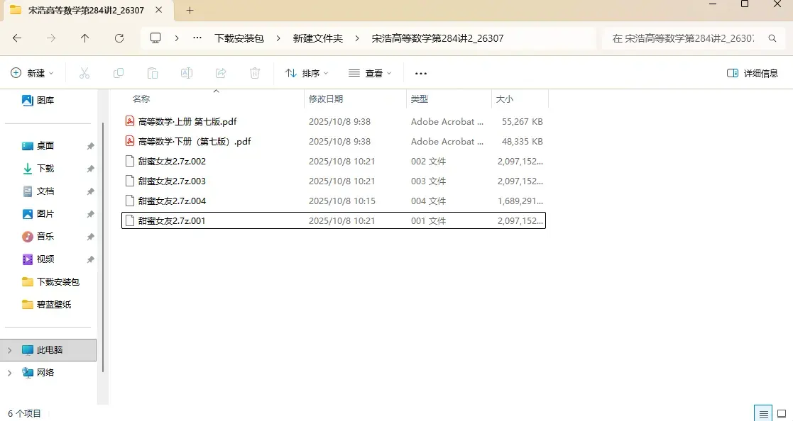
Task: Expand chevron after 新建文件夹 in breadcrumb
Action: point(357,38)
